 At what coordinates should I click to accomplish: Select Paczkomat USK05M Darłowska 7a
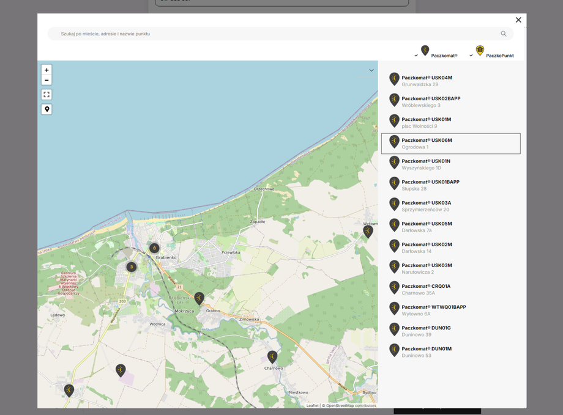point(450,227)
